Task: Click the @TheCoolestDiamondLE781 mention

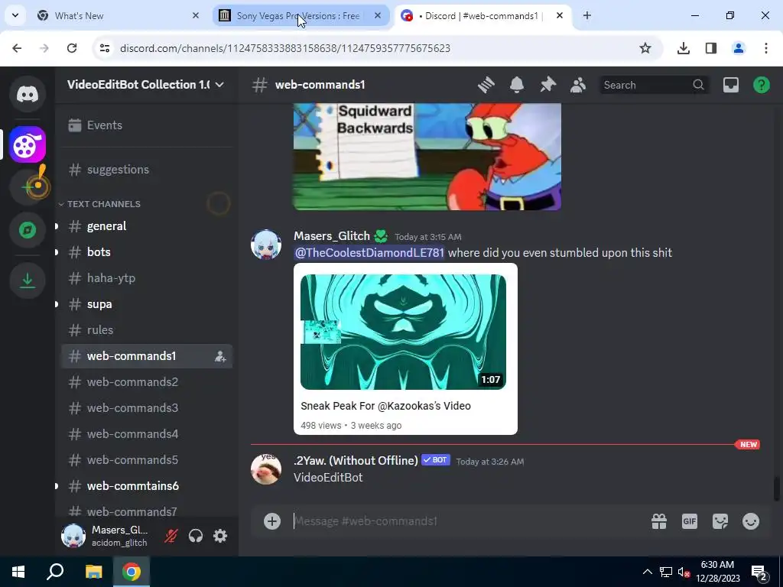Action: 369,252
